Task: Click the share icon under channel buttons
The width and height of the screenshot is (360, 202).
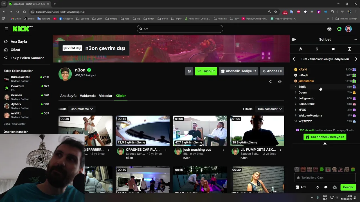Action: pyautogui.click(x=270, y=82)
